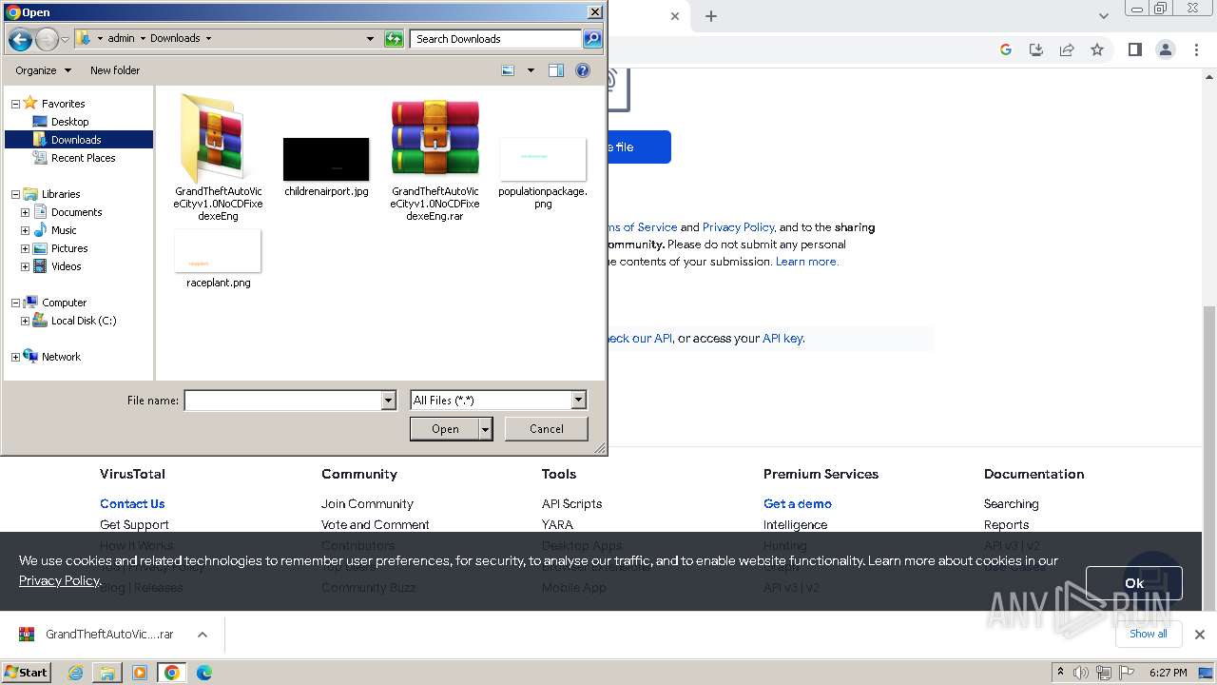The width and height of the screenshot is (1217, 685).
Task: Click Chrome new tab plus icon
Action: [x=711, y=16]
